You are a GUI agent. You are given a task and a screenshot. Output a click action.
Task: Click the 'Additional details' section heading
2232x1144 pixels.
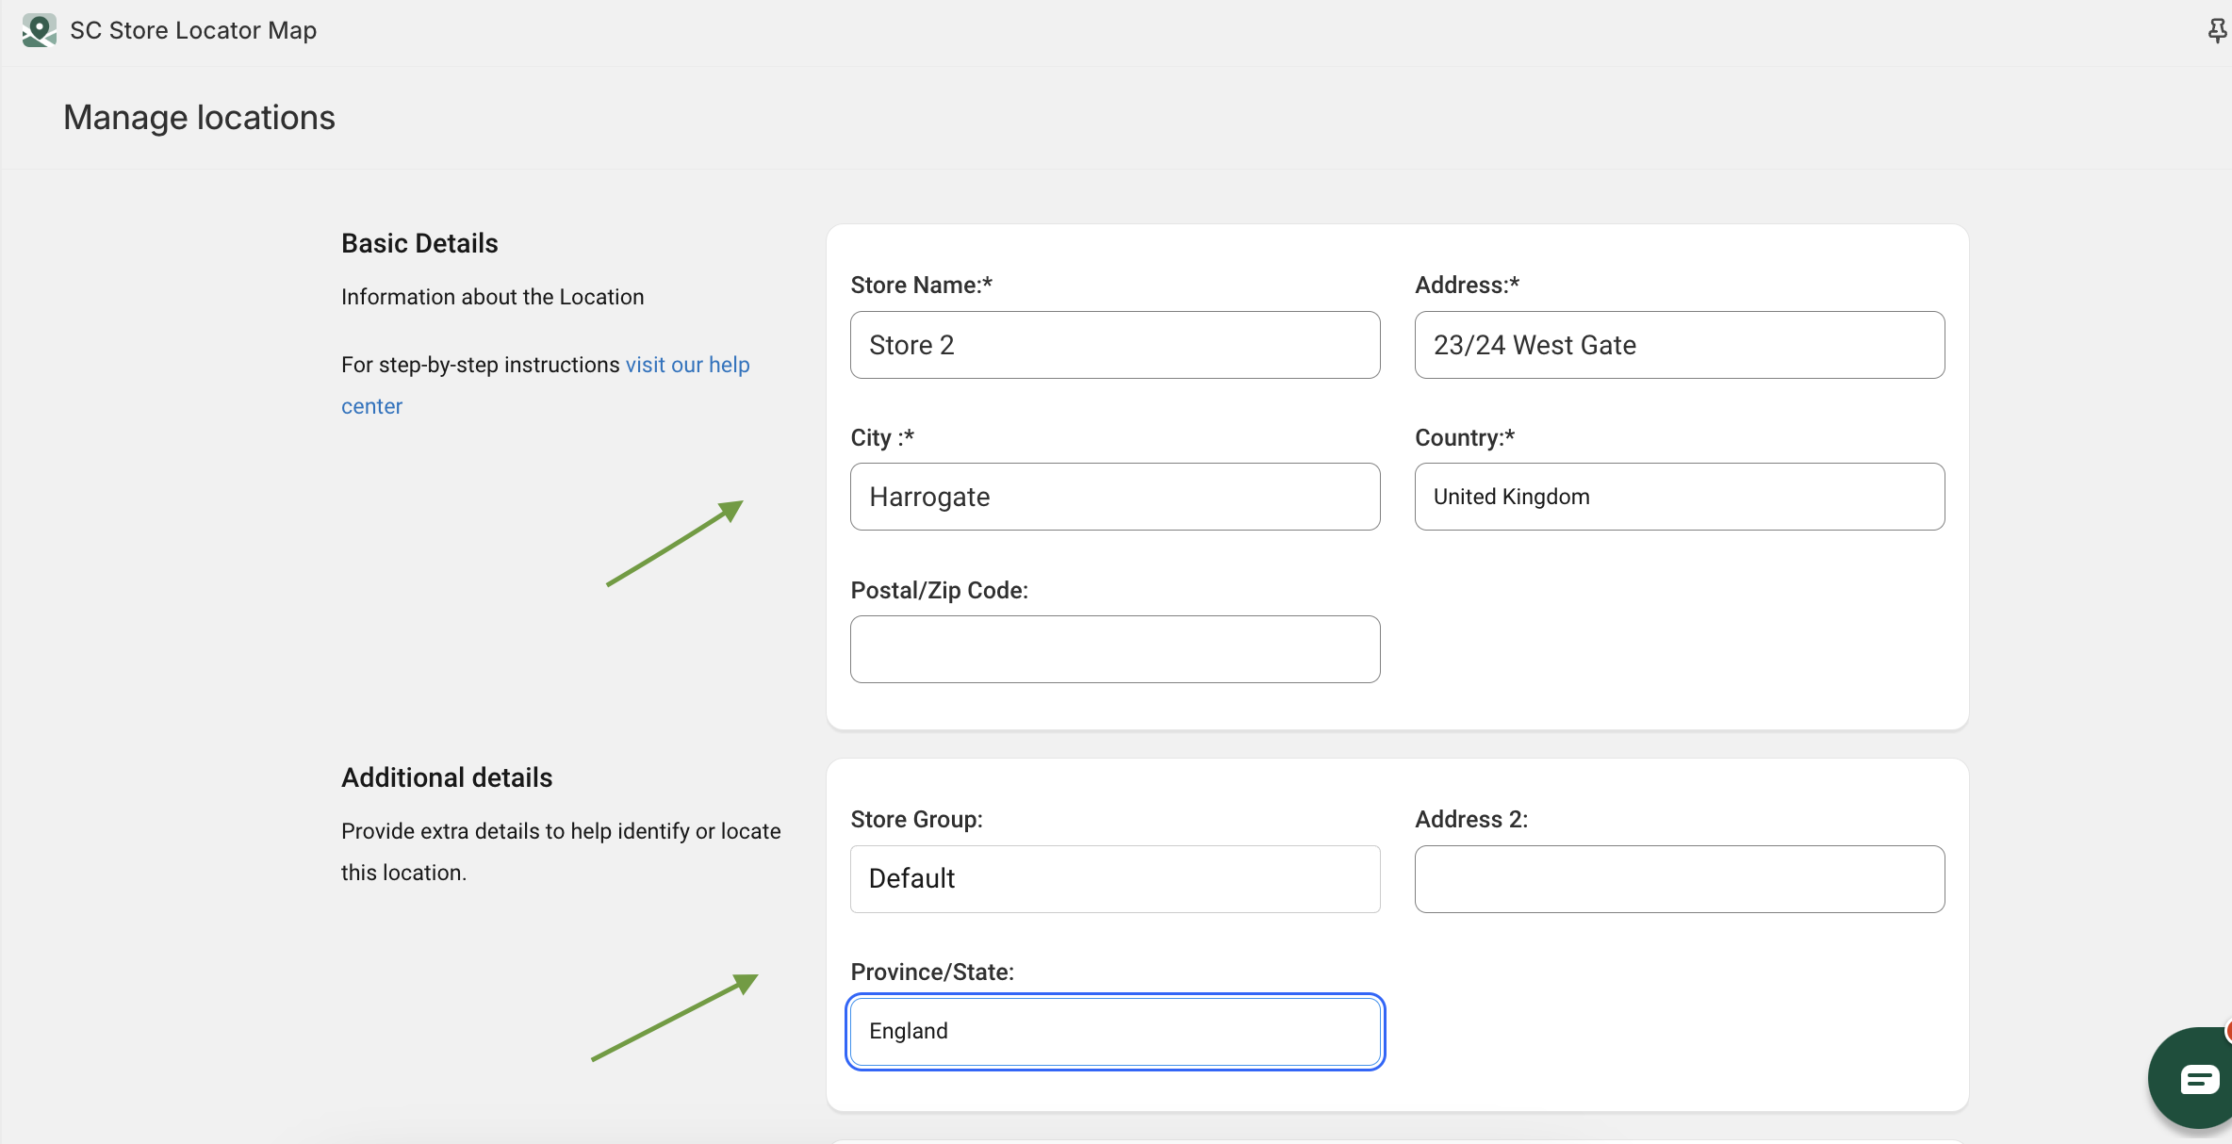coord(447,777)
